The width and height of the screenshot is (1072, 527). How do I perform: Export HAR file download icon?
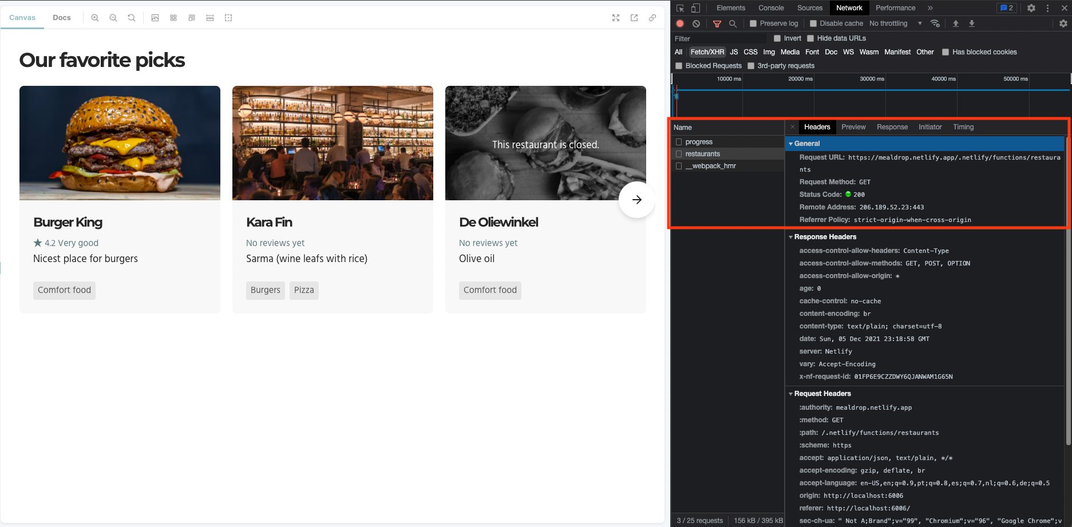point(971,23)
